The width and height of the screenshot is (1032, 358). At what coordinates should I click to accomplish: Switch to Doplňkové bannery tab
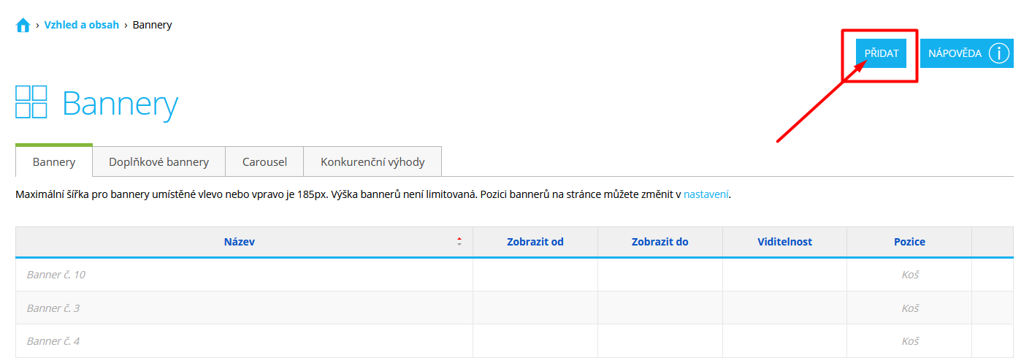pos(159,161)
